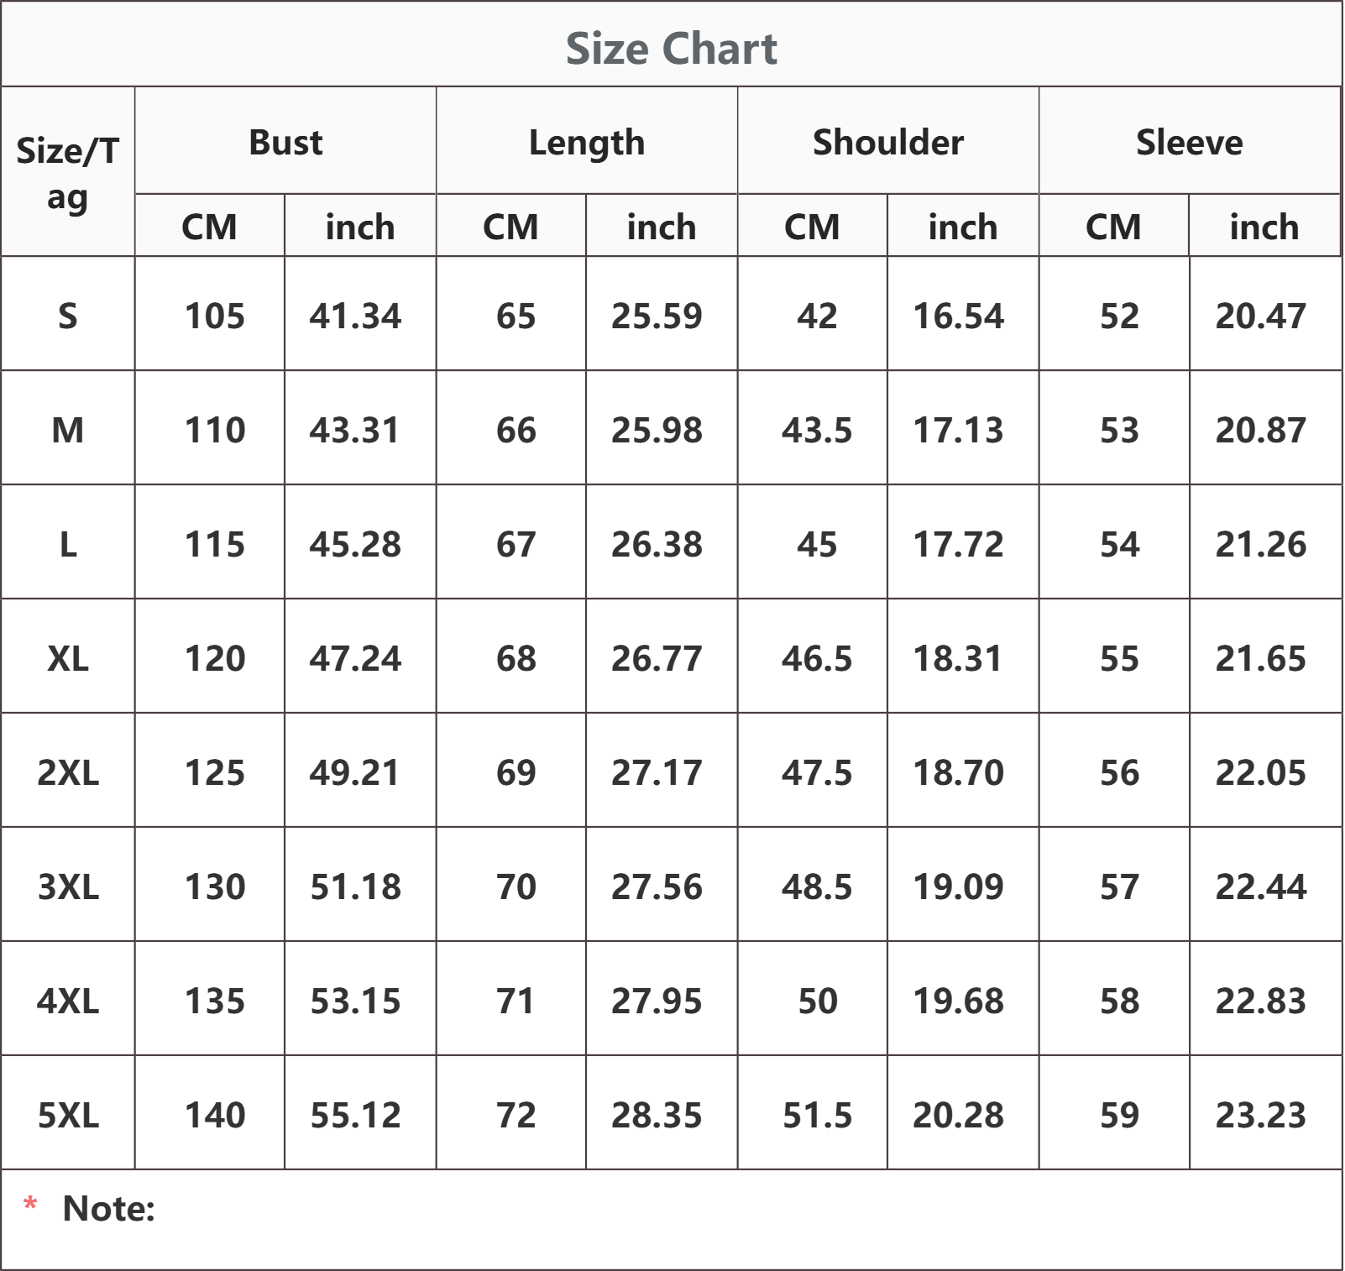Click the Size/Tag header cell

[x=67, y=173]
